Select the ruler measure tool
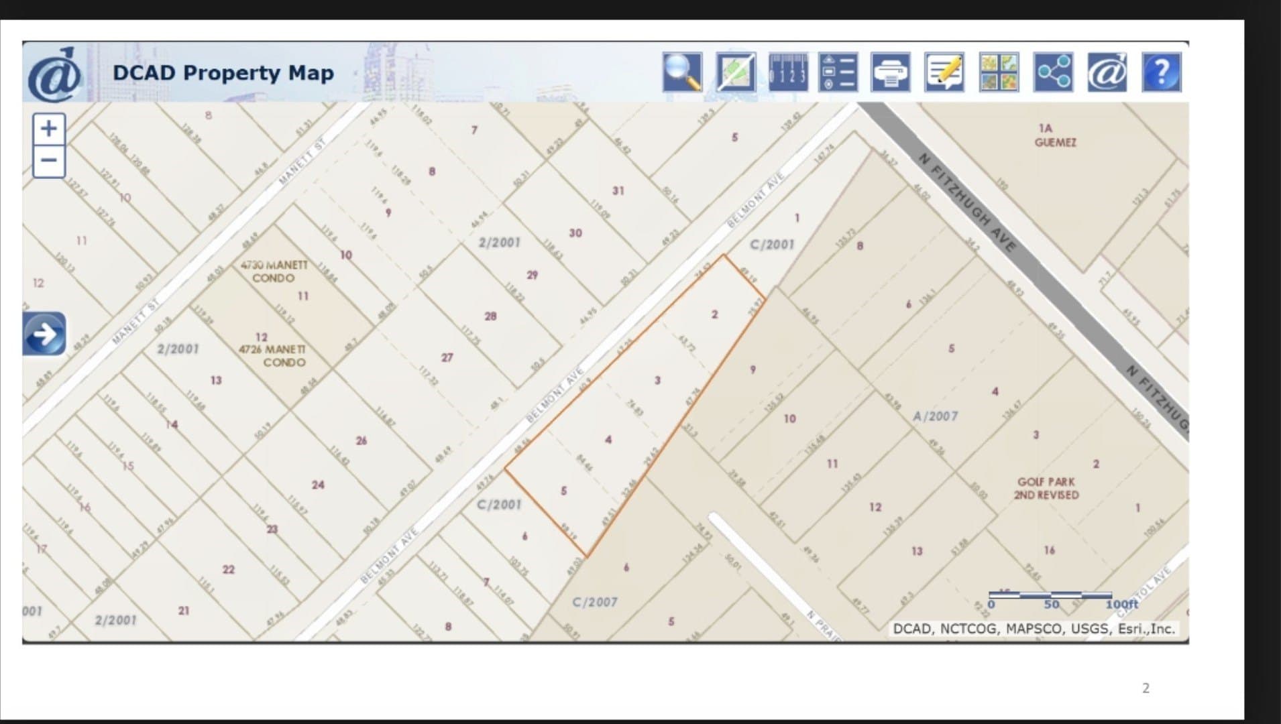Image resolution: width=1281 pixels, height=724 pixels. click(787, 72)
